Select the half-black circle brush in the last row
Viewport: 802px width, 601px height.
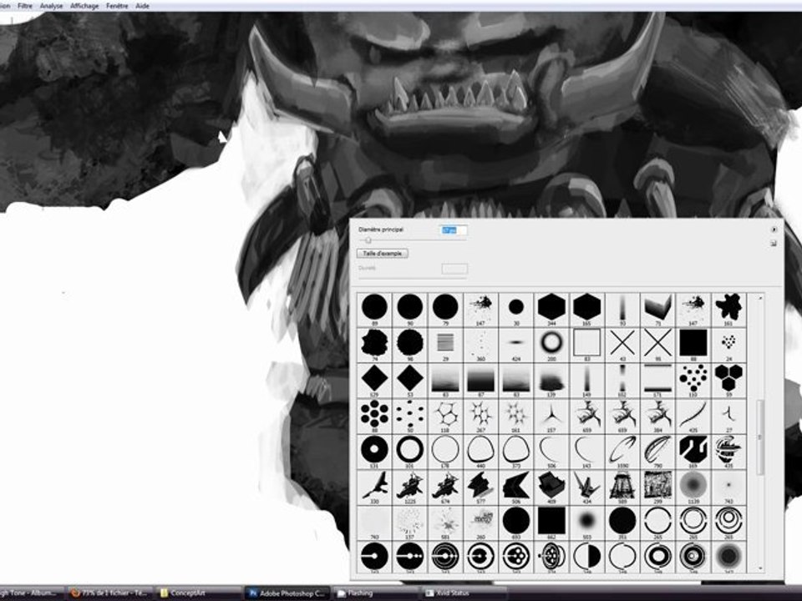(586, 557)
